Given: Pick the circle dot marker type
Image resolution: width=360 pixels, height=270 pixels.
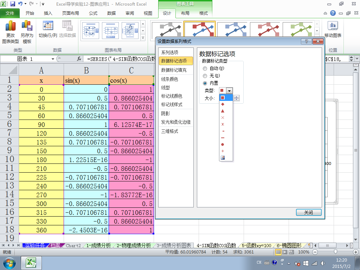Looking at the screenshot, I should (x=223, y=144).
